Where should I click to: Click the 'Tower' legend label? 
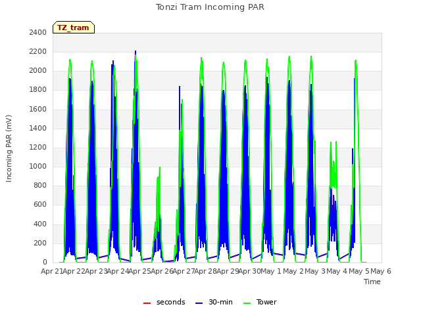click(x=266, y=302)
